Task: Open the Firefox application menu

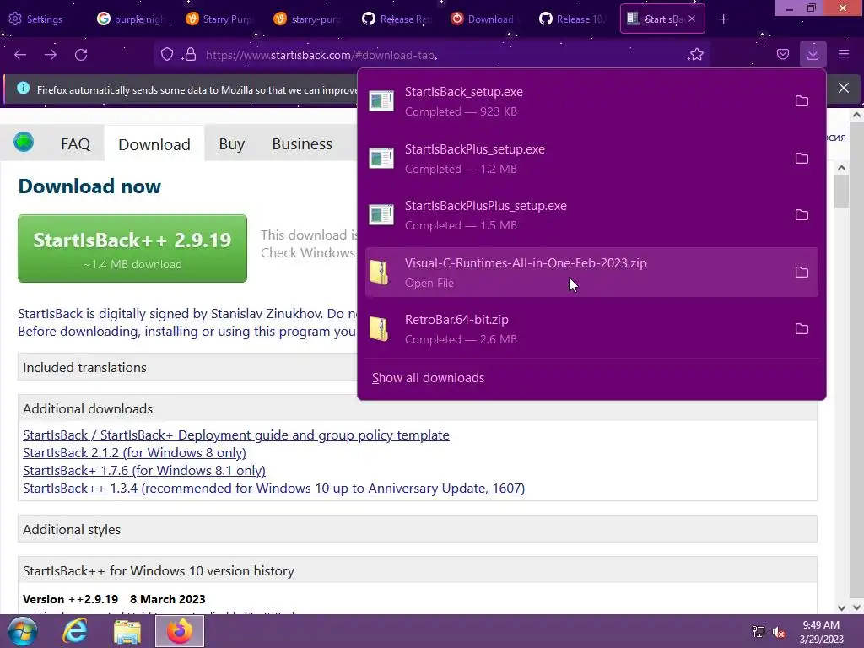Action: pyautogui.click(x=844, y=54)
